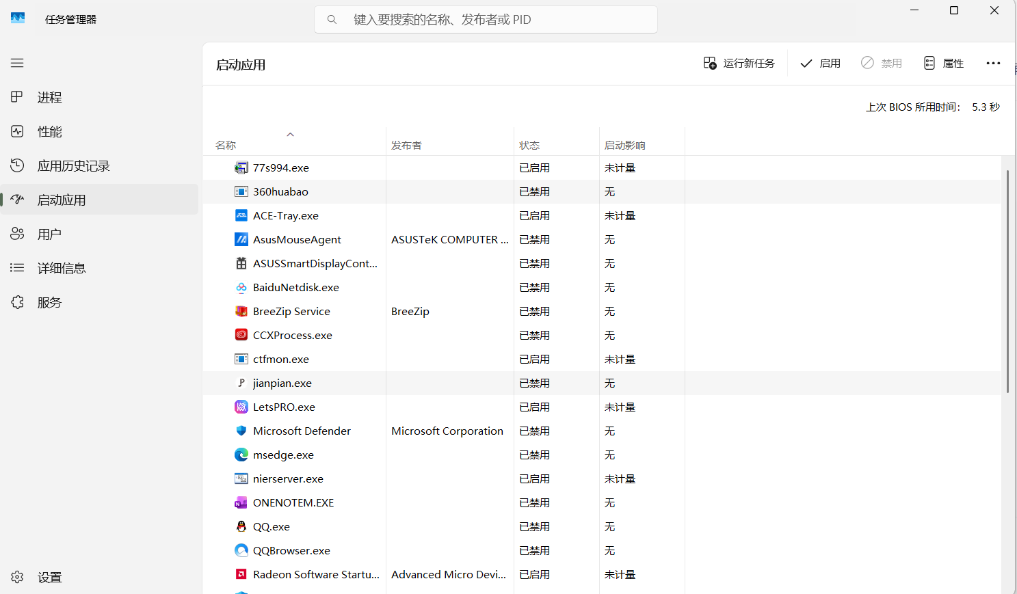The height and width of the screenshot is (594, 1017).
Task: Click the 已禁用 status of 360huabao
Action: 534,191
